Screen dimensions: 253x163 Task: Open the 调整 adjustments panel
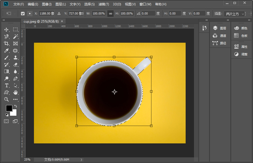(x=241, y=54)
